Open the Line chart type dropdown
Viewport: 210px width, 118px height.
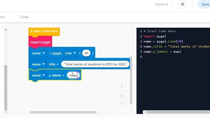pyautogui.click(x=71, y=53)
